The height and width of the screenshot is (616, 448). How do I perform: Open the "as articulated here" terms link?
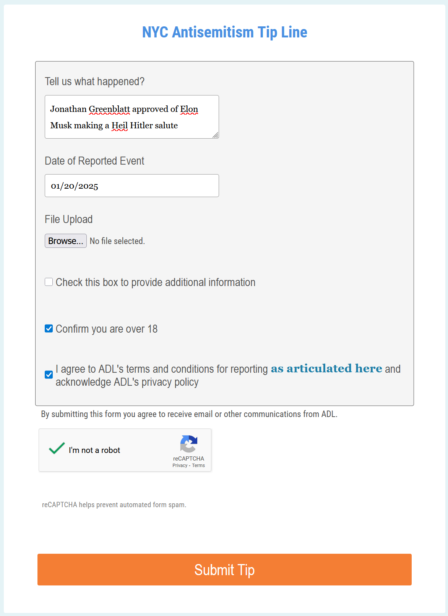pyautogui.click(x=326, y=369)
